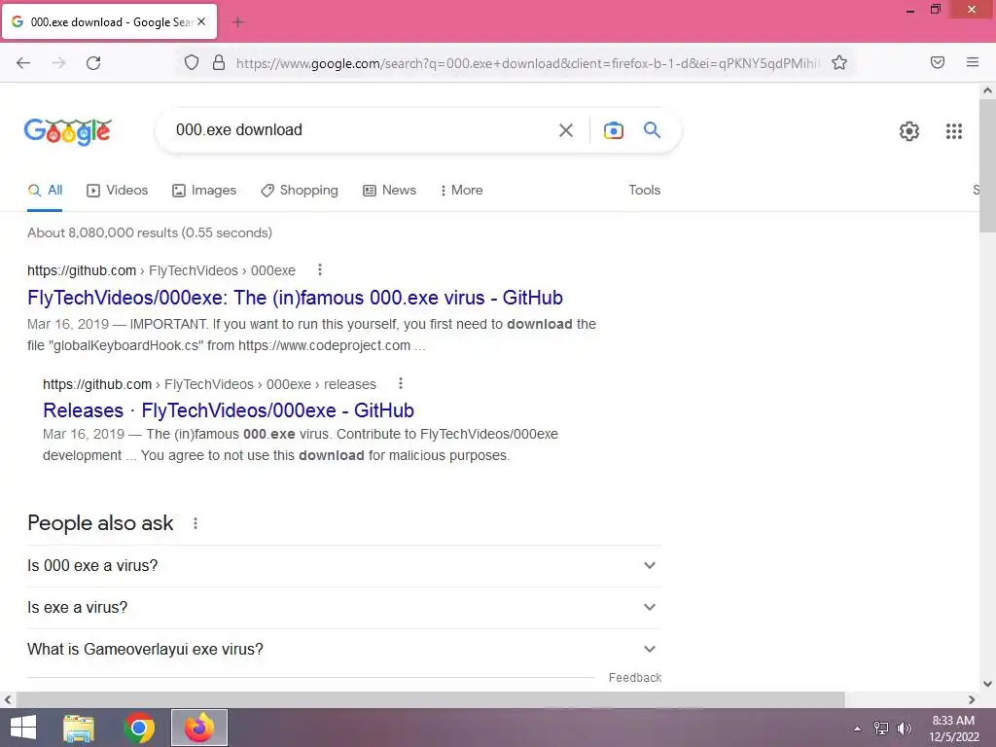The width and height of the screenshot is (996, 747).
Task: Select the All results tab
Action: [45, 191]
